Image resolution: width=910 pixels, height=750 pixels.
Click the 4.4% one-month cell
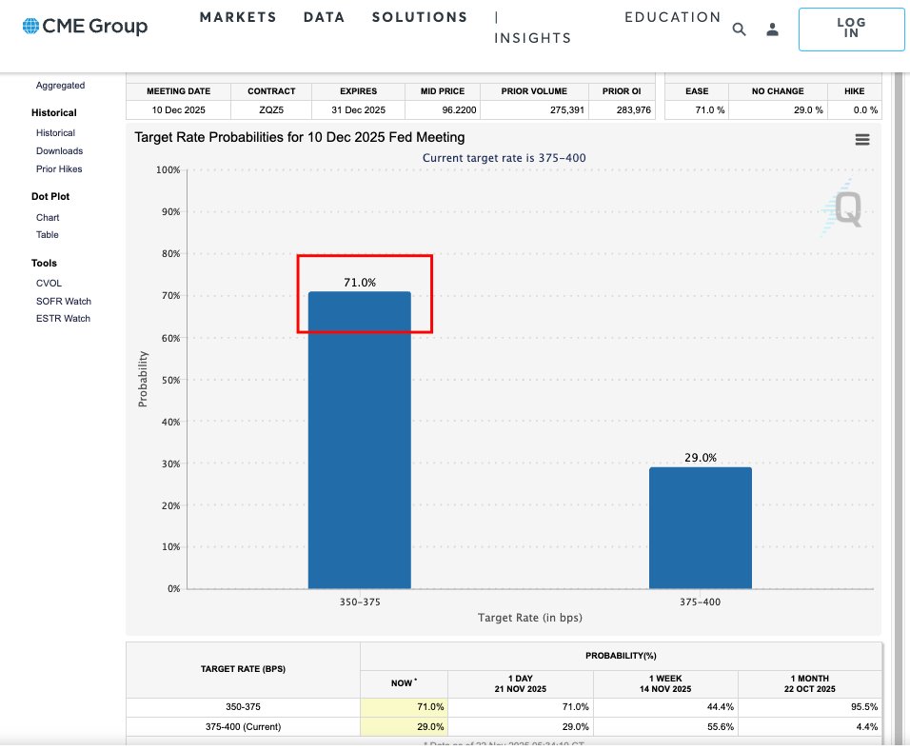coord(810,727)
